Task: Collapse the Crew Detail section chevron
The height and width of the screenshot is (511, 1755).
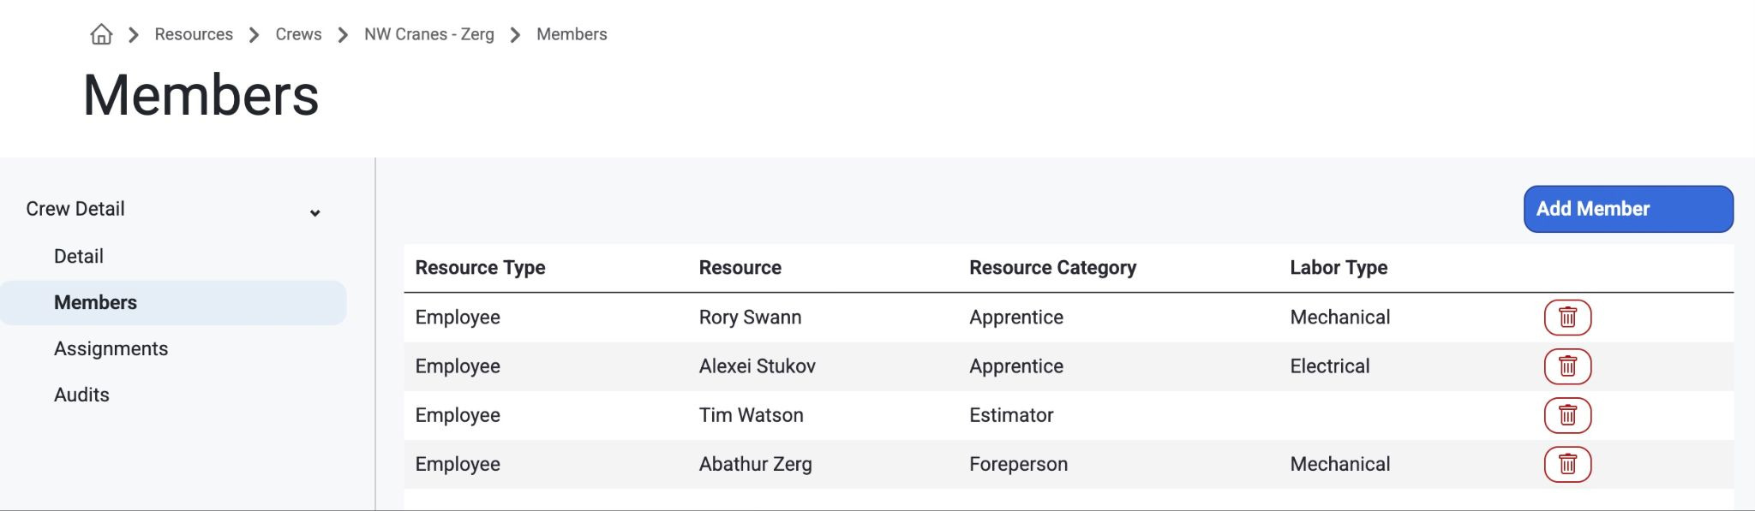Action: tap(314, 213)
